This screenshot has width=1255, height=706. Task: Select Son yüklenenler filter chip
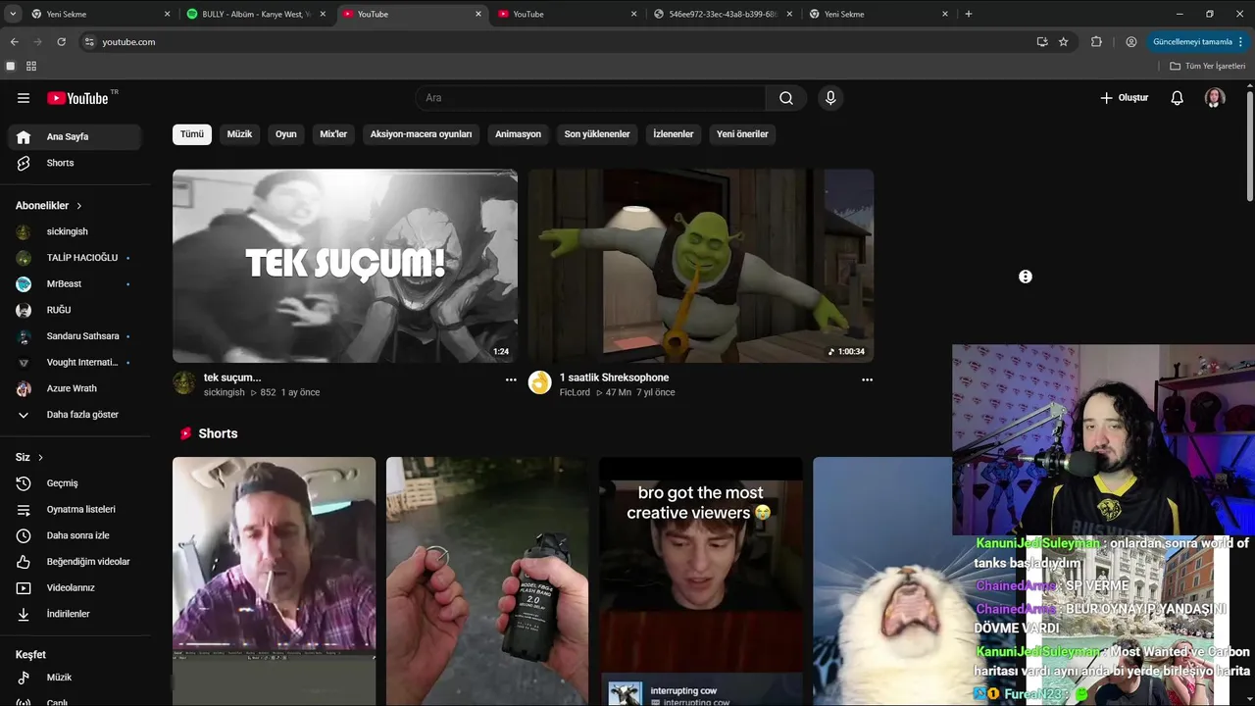point(597,134)
